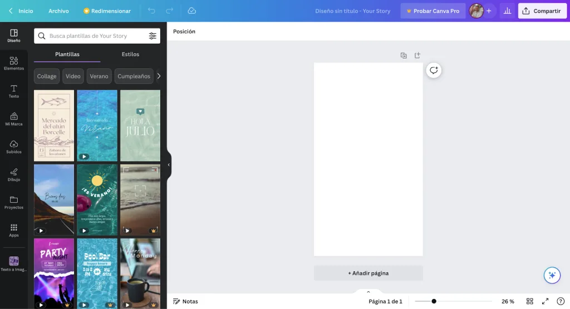The image size is (570, 309).
Task: Open the Proyectos folder panel
Action: coord(14,203)
